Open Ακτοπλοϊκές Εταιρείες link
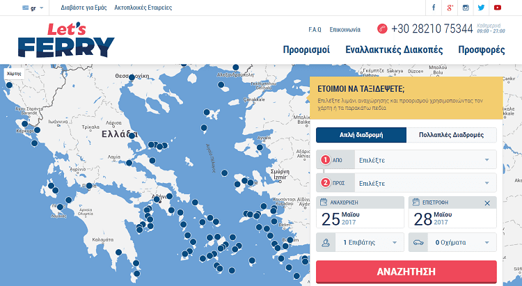 click(x=143, y=8)
